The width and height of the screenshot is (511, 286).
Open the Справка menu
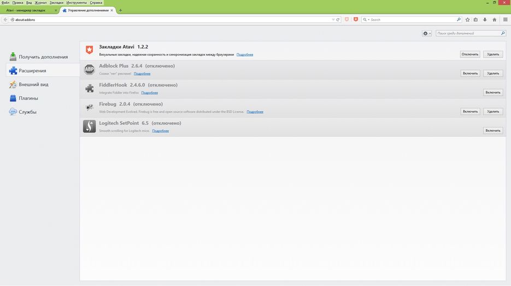tap(96, 3)
